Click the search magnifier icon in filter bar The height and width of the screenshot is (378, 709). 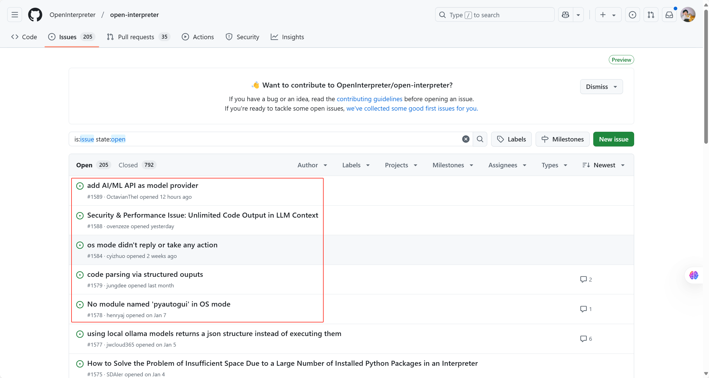480,139
